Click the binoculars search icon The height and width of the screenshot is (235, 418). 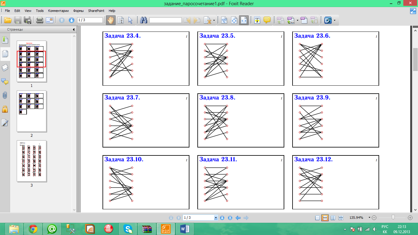click(144, 21)
